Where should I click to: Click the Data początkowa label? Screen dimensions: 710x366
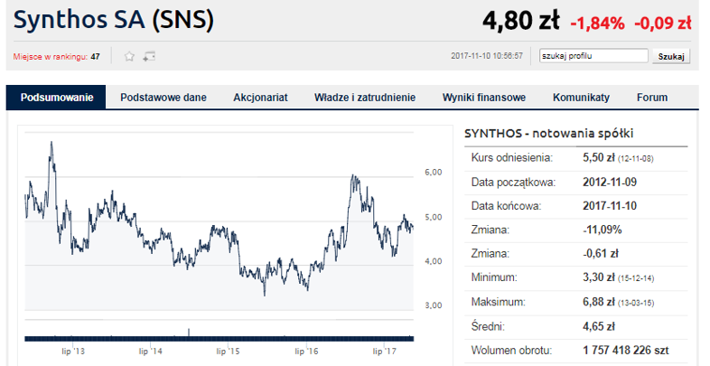pyautogui.click(x=513, y=183)
